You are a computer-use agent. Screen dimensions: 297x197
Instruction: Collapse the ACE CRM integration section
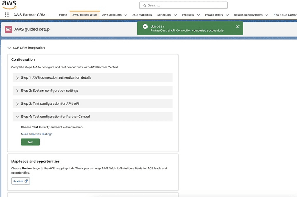(x=9, y=48)
